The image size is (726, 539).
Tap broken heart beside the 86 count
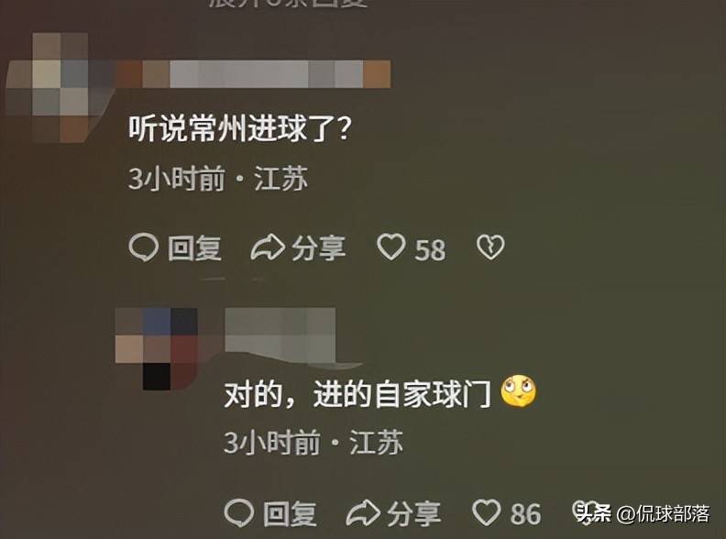pos(583,510)
